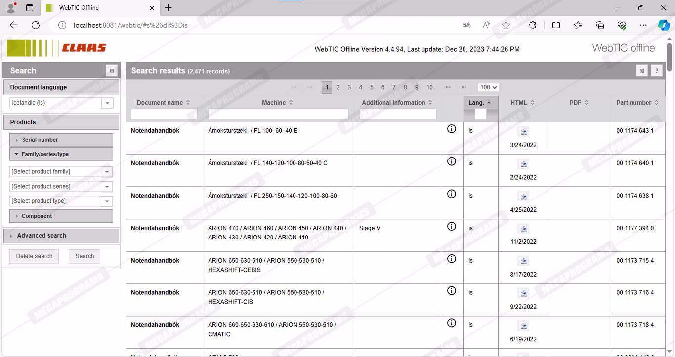Open HTML document dated 6/19/2022
Screen dimensions: 675x357
[523, 326]
